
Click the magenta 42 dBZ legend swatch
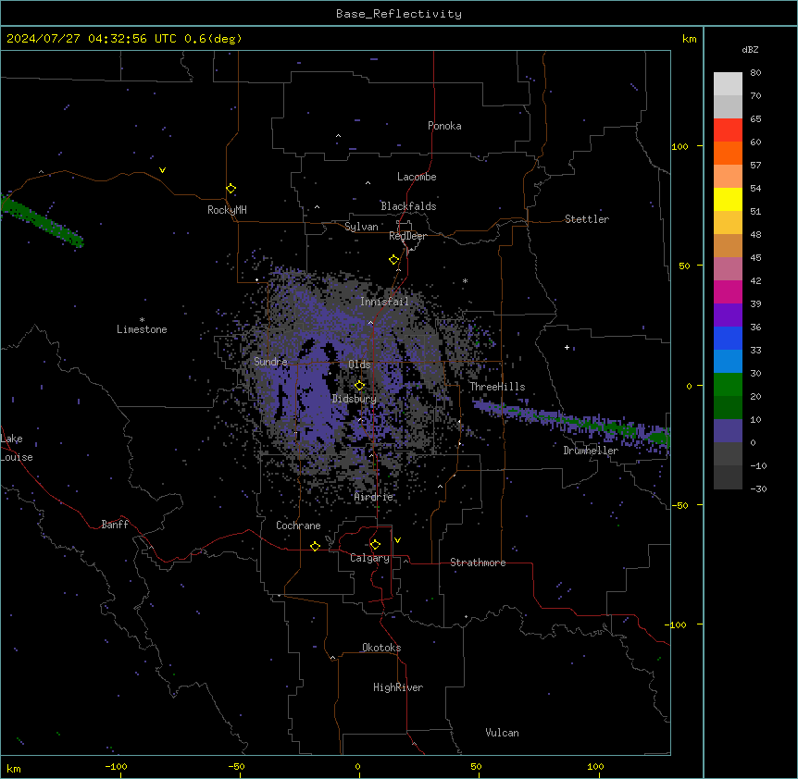click(x=728, y=291)
